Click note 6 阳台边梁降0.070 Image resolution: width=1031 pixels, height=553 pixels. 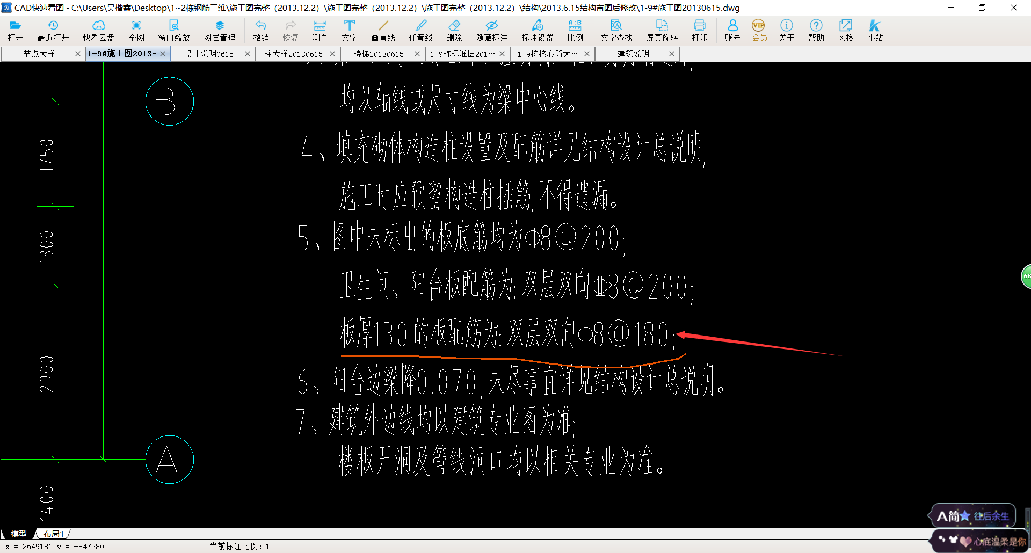pos(388,381)
